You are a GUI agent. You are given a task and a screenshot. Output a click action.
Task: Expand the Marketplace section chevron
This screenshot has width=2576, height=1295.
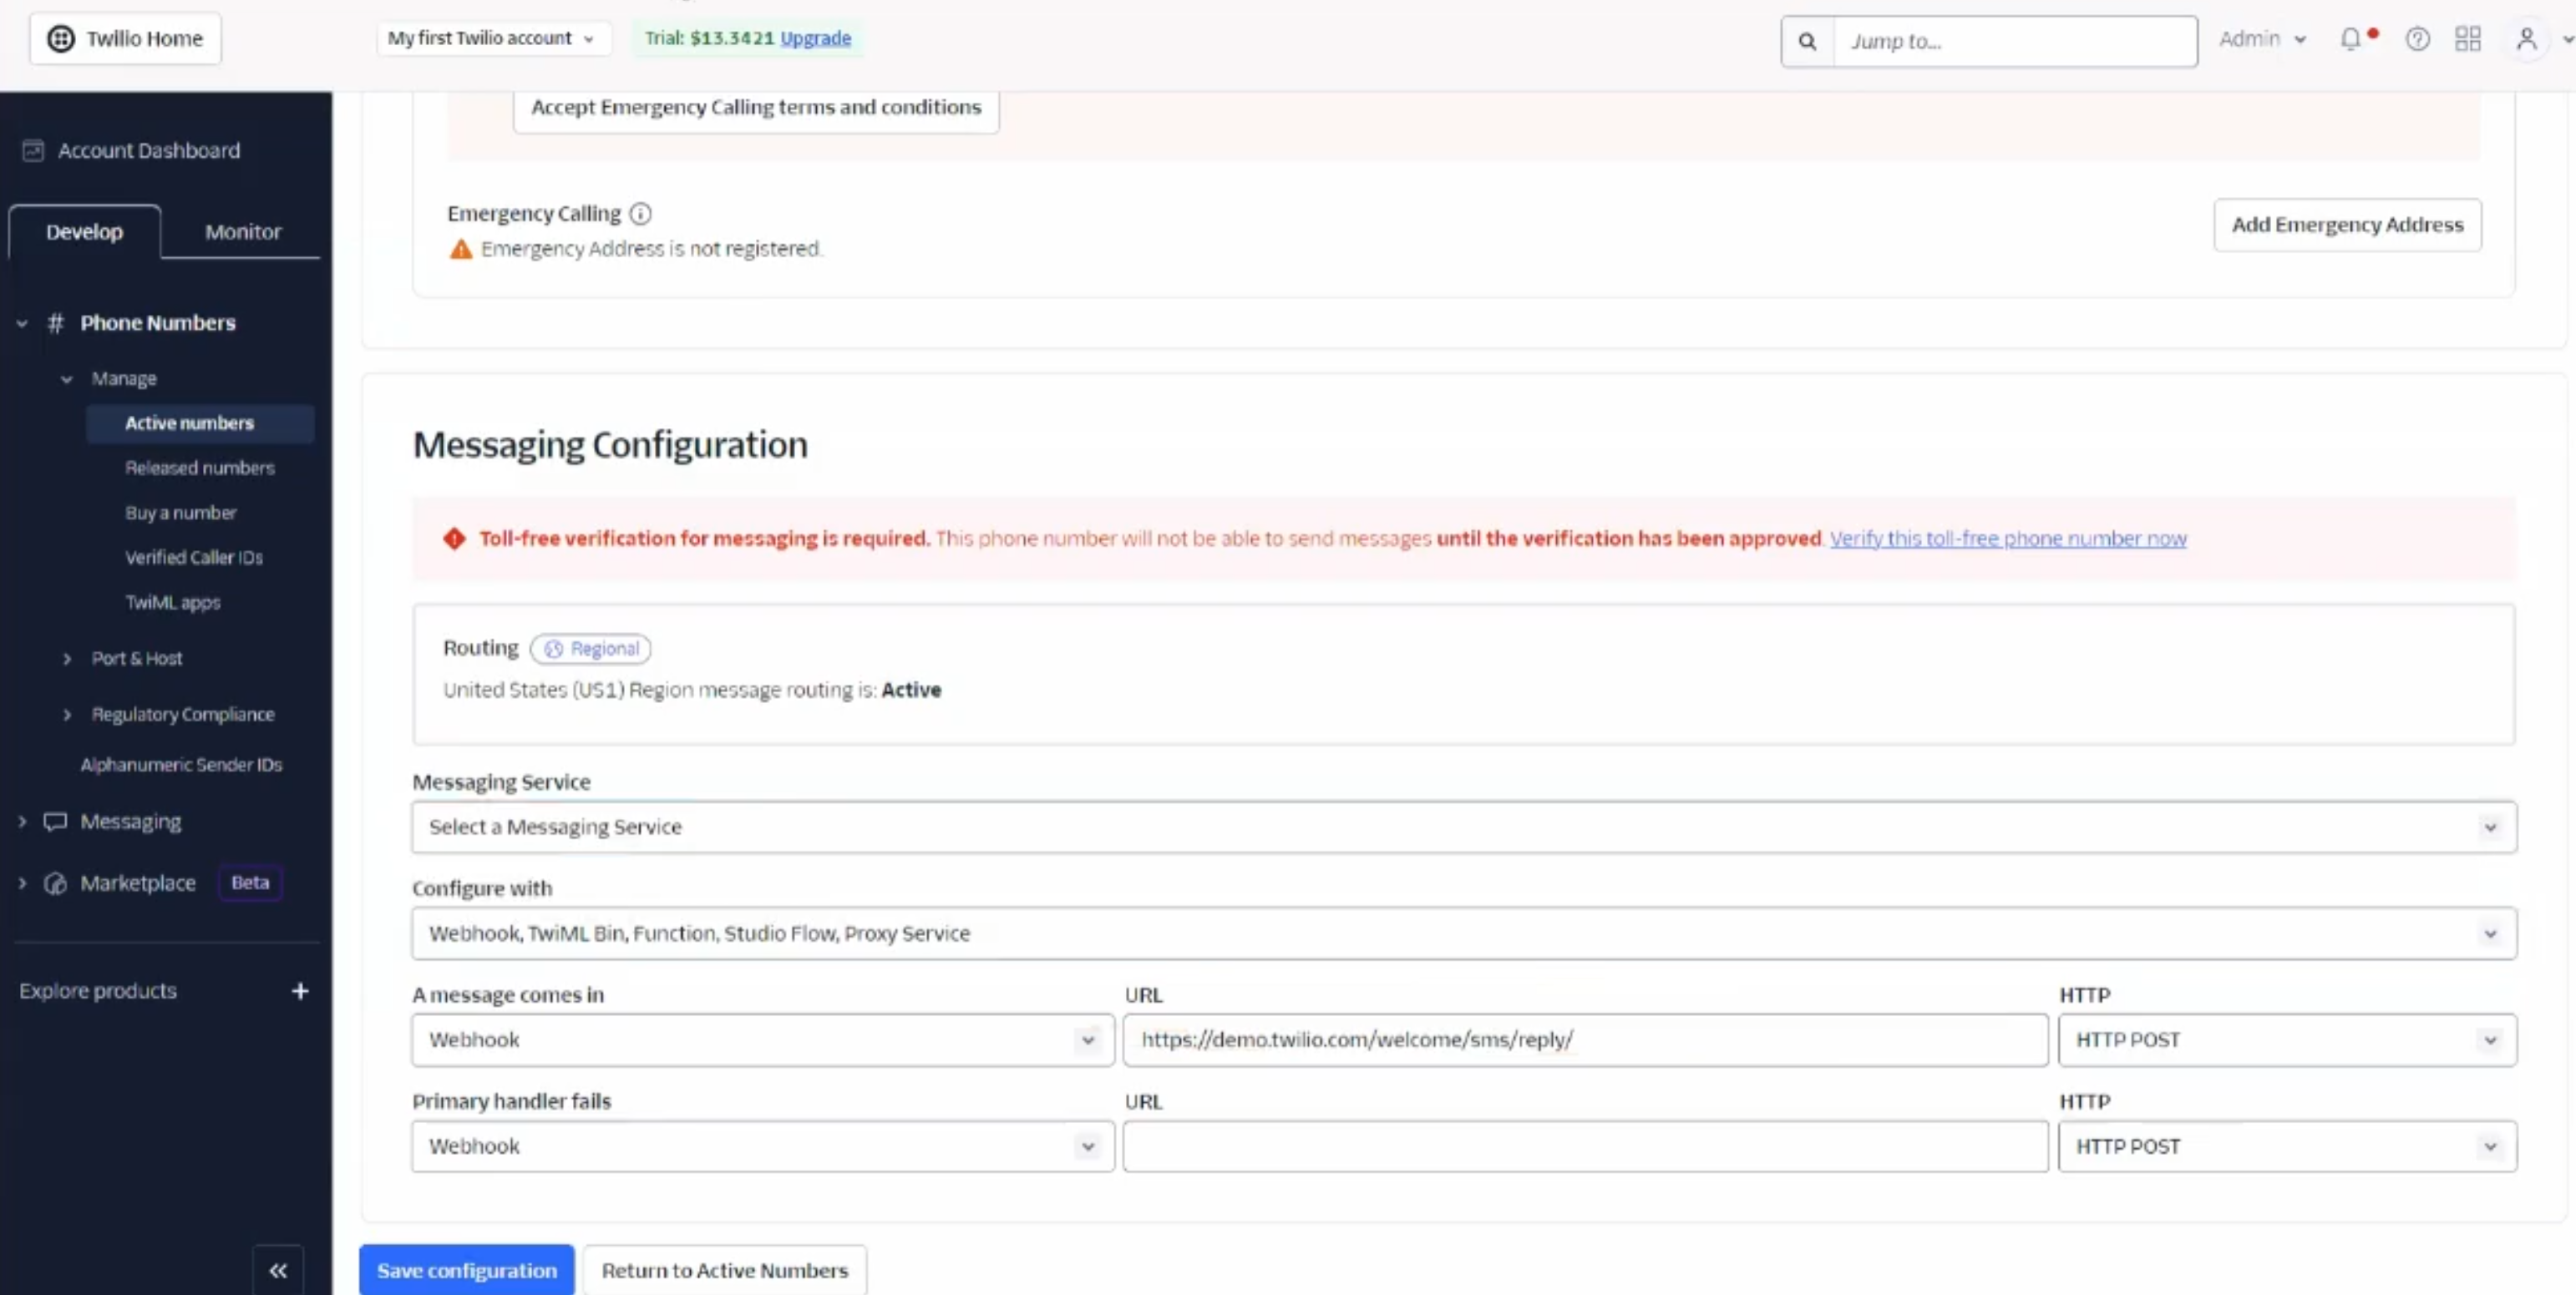click(x=22, y=883)
